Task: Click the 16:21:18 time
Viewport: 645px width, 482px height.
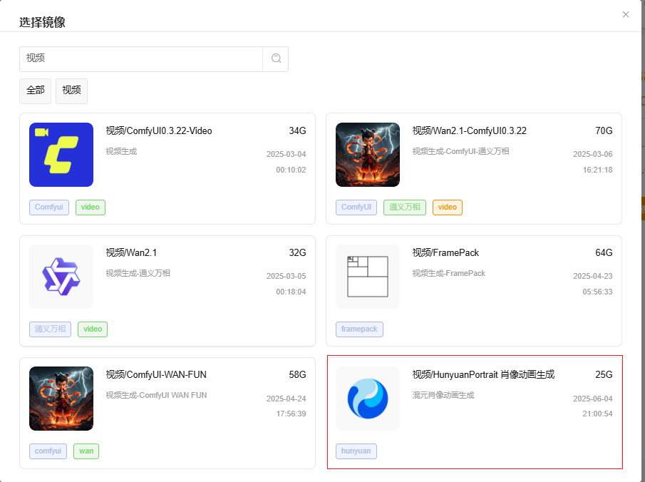Action: coord(598,170)
